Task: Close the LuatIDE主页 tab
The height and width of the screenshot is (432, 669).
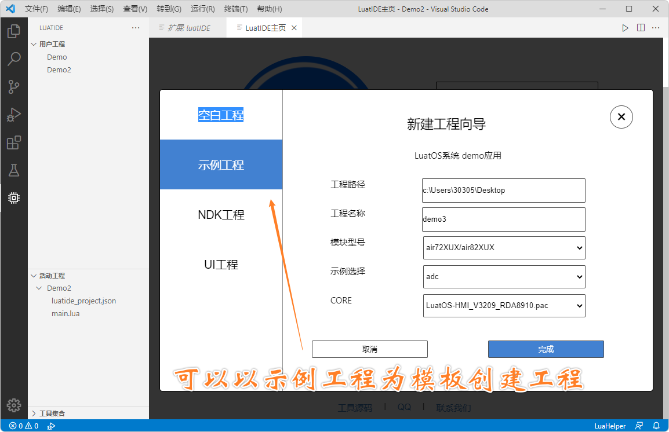Action: 294,28
